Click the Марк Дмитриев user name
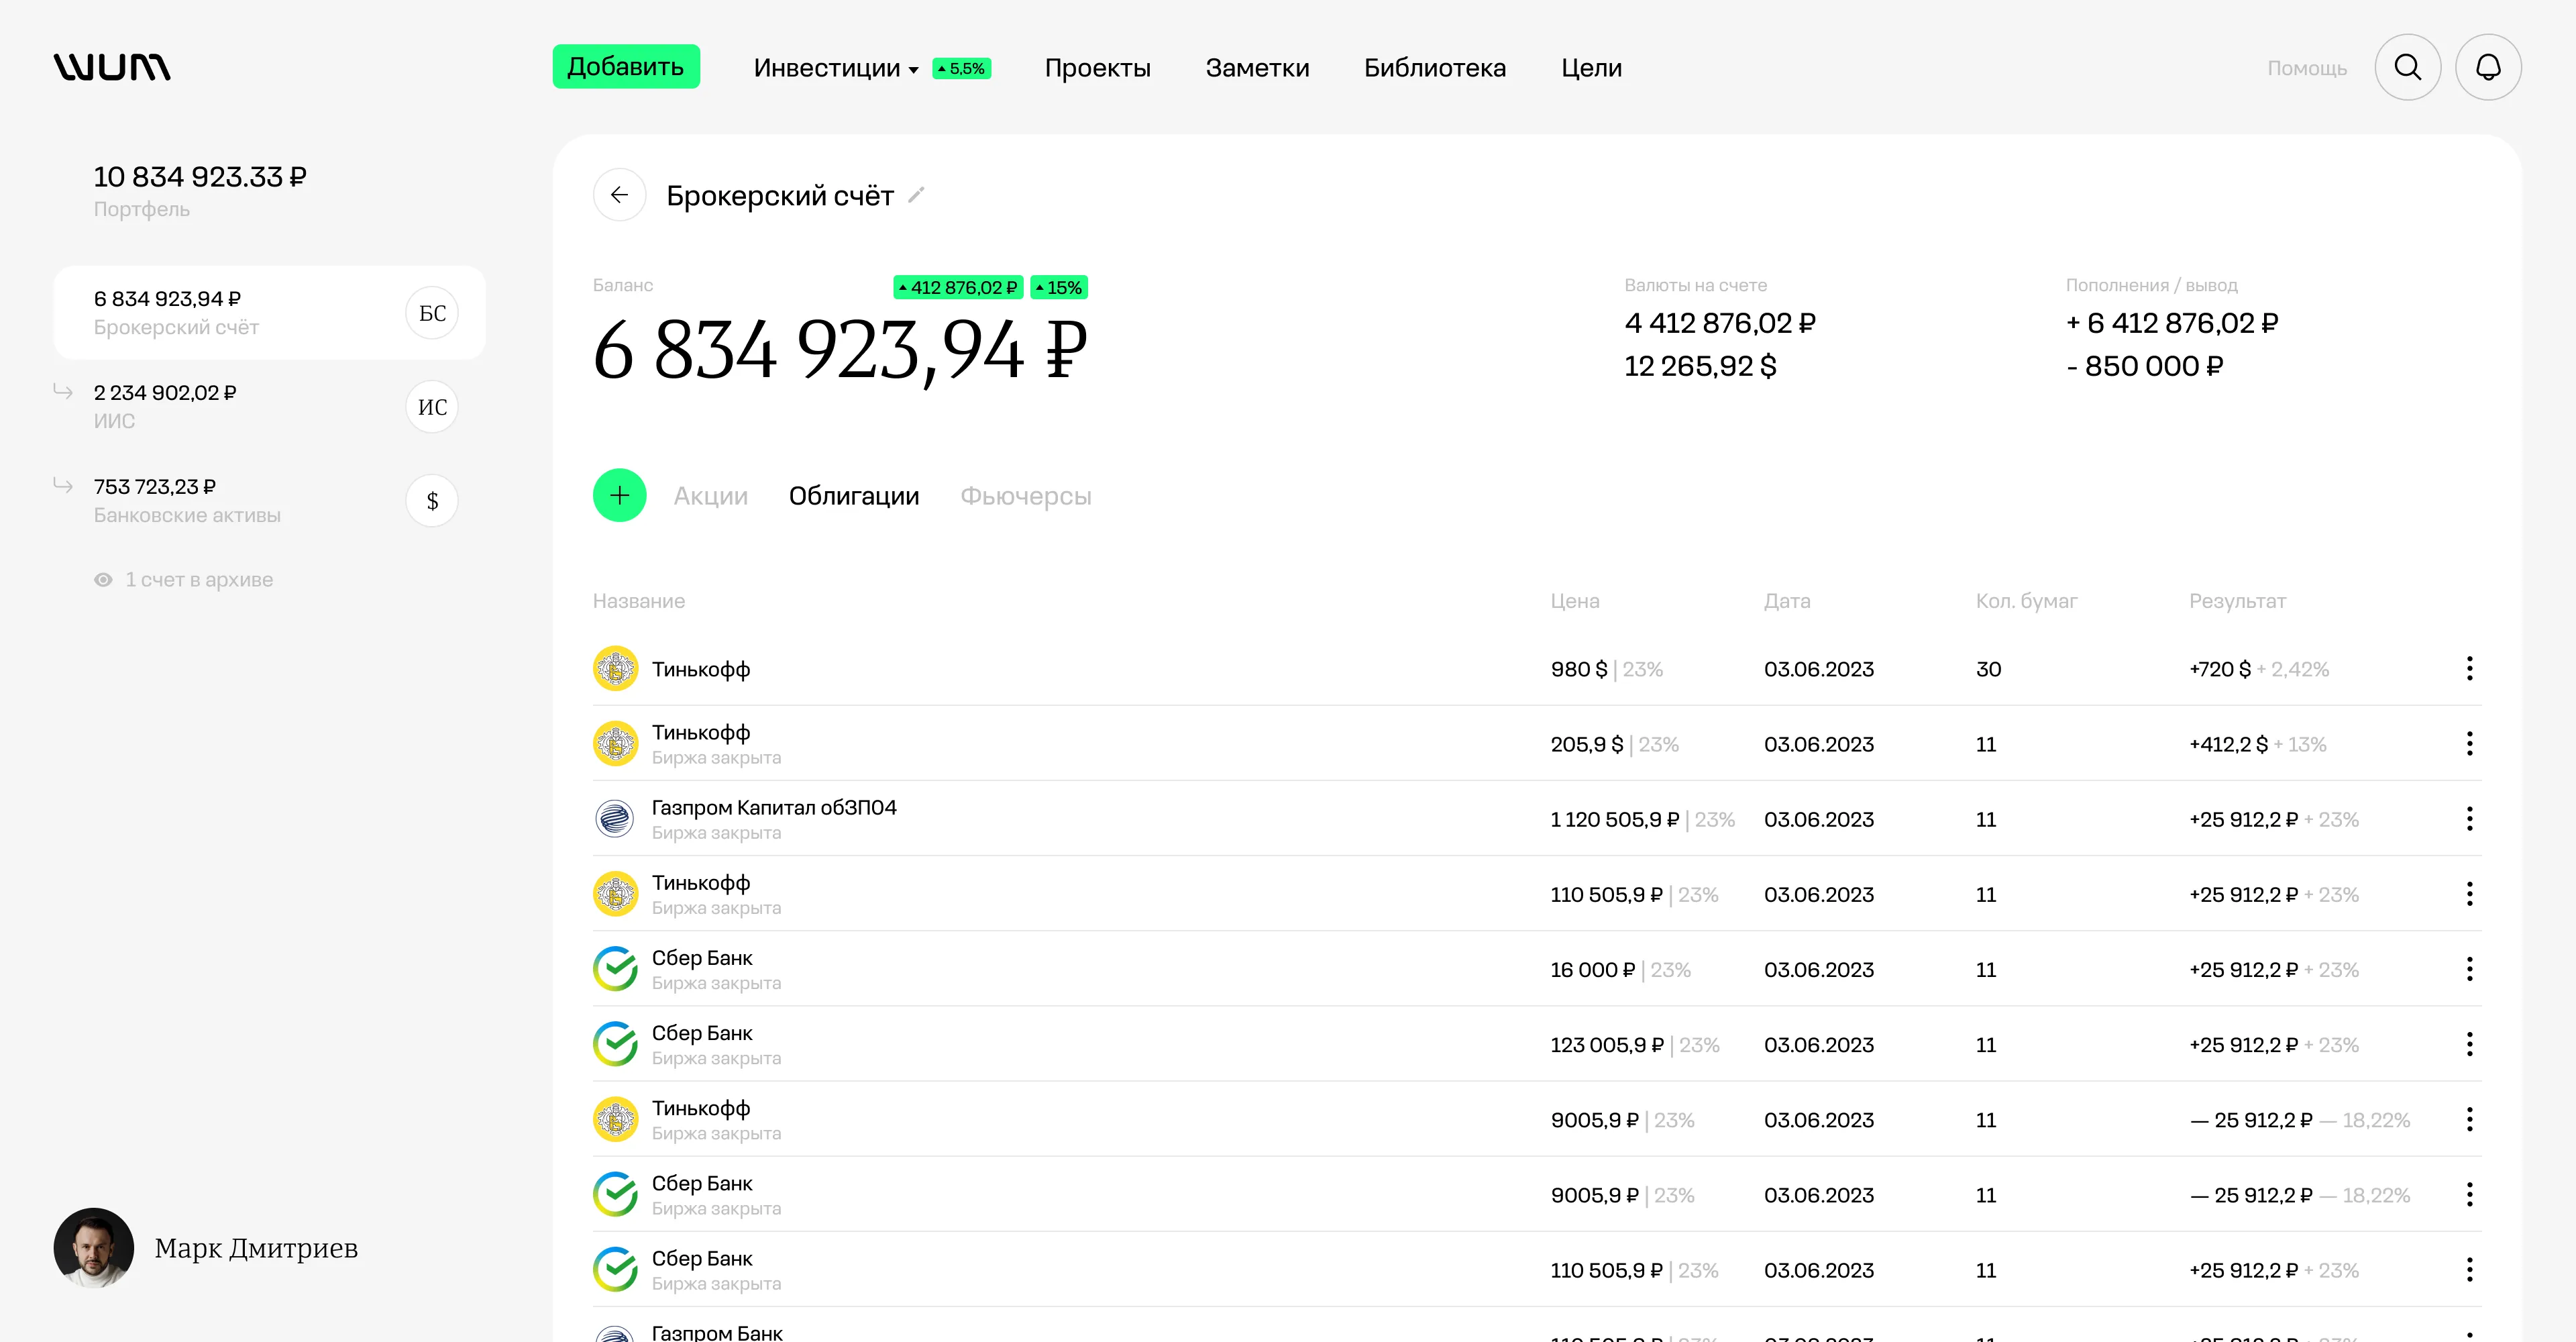 [x=256, y=1248]
